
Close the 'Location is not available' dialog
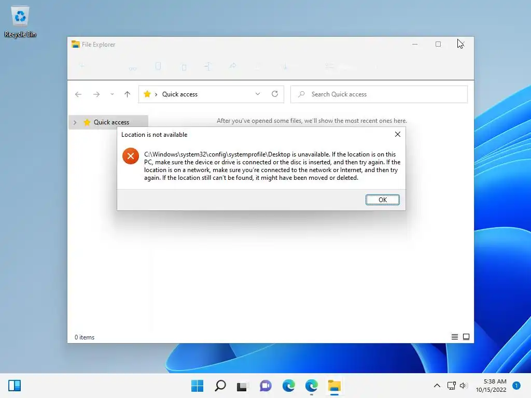click(x=398, y=134)
